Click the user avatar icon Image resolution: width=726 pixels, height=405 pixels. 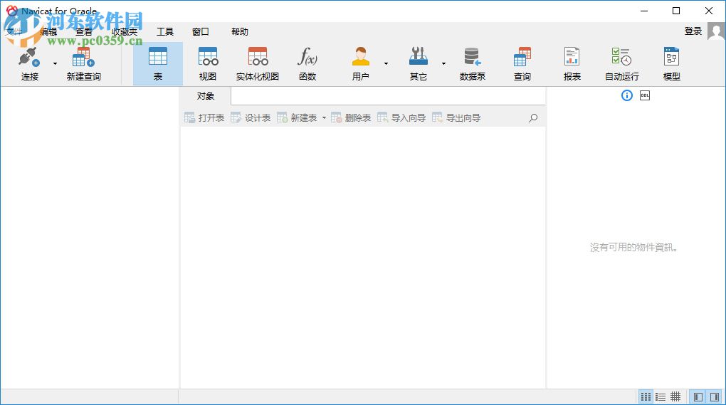[x=716, y=31]
